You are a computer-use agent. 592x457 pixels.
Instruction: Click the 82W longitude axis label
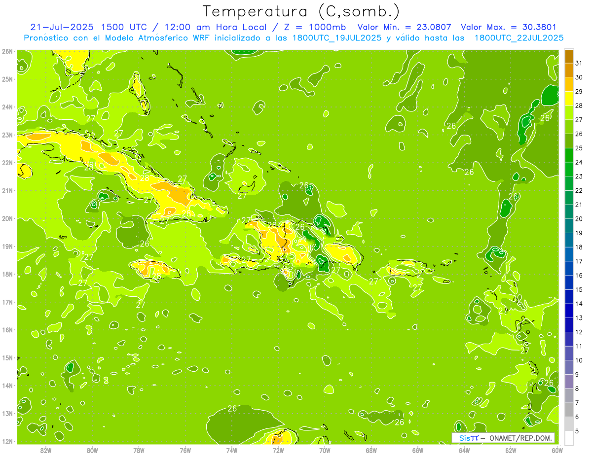pos(45,450)
